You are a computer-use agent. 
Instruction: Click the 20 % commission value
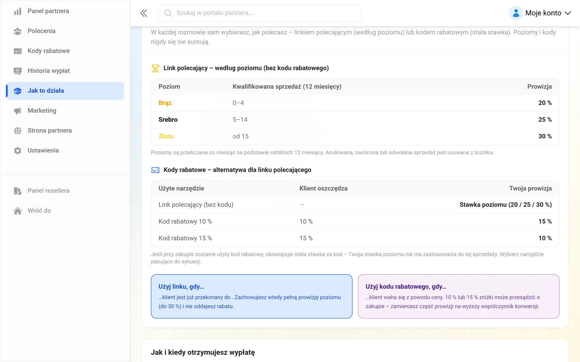(x=545, y=103)
